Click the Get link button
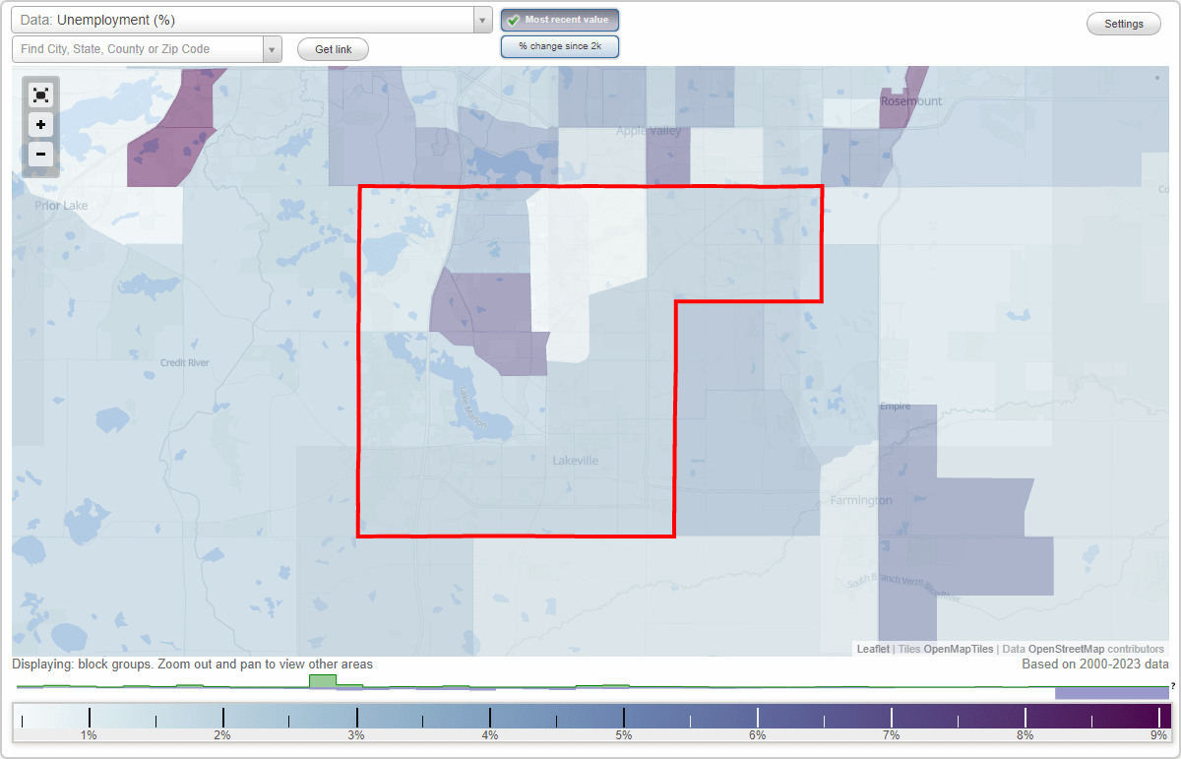1181x759 pixels. tap(332, 48)
